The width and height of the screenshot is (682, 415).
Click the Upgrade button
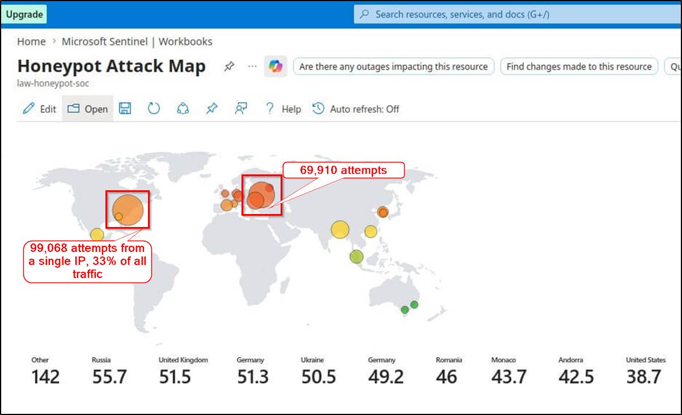24,14
